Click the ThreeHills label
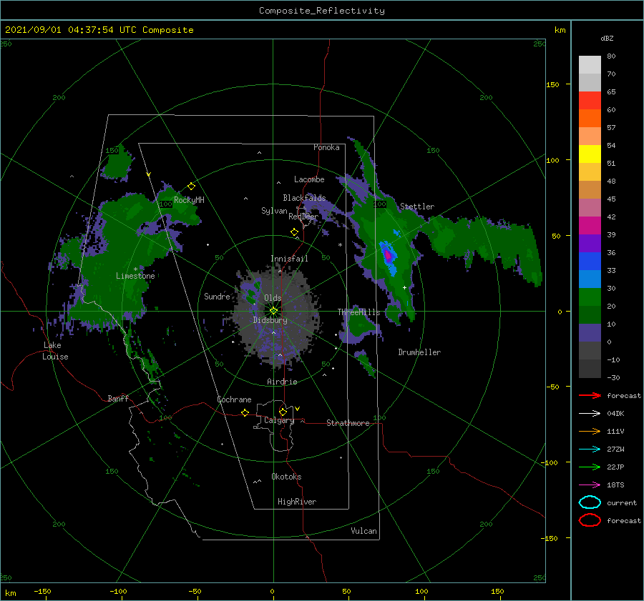Viewport: 644px width, 601px height. (x=359, y=312)
